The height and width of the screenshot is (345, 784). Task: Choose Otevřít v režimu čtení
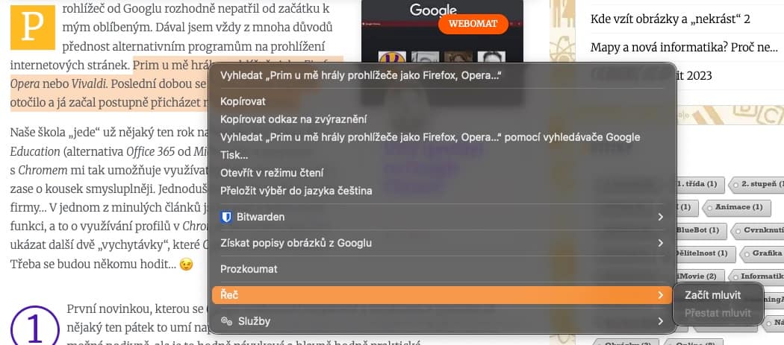(x=272, y=174)
